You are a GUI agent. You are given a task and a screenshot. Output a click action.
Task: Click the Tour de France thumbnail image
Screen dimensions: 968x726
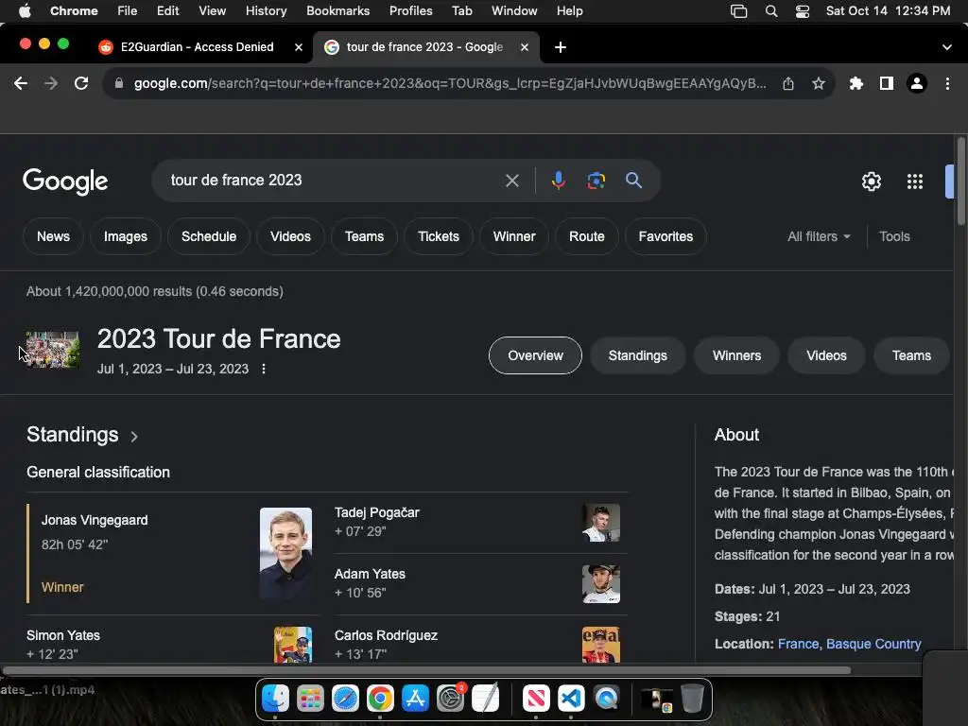pos(53,350)
